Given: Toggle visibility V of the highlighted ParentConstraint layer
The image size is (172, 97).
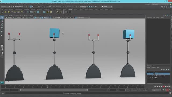Looking at the screenshot, I should tap(148, 74).
